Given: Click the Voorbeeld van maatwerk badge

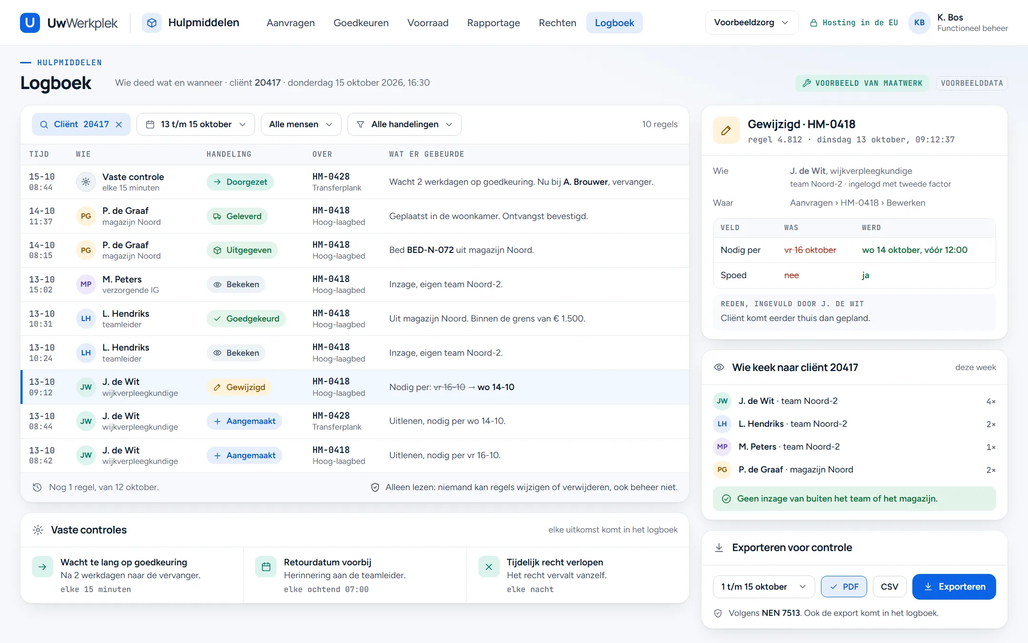Looking at the screenshot, I should 862,83.
